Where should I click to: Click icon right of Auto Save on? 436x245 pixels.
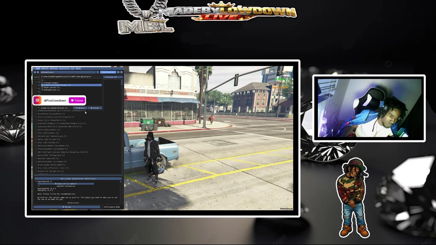[x=118, y=72]
